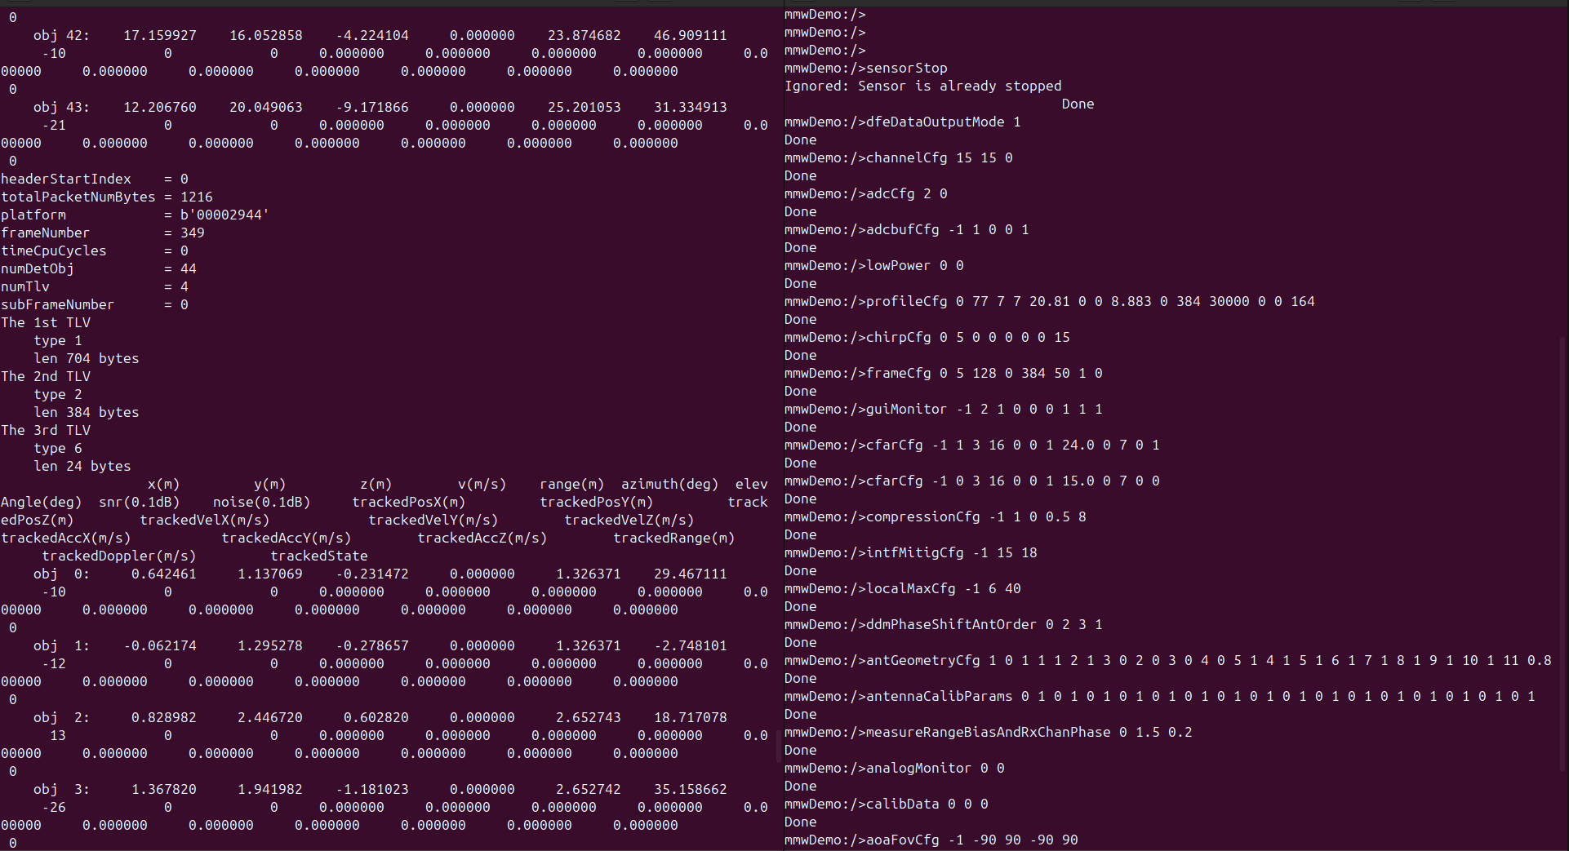The image size is (1569, 851).
Task: Click the 'channelCfg 15 15 0' command
Action: point(899,158)
